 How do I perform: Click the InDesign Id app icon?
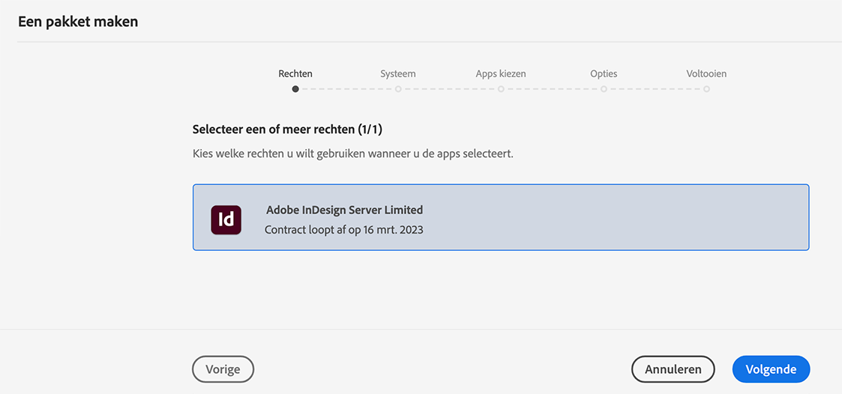click(226, 219)
